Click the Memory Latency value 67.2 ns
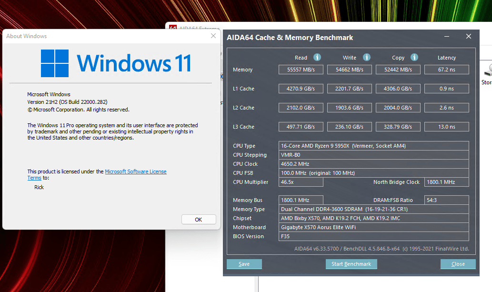Screen dimensions: 492x292 [x=447, y=70]
